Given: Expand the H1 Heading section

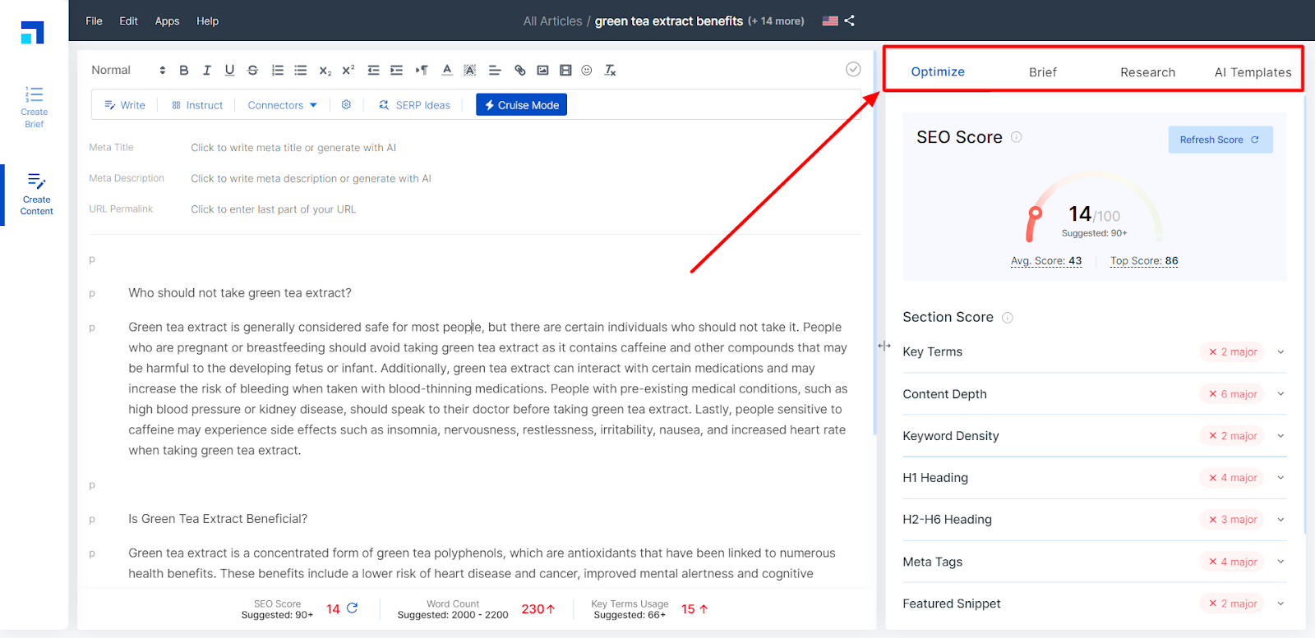Looking at the screenshot, I should [1094, 478].
